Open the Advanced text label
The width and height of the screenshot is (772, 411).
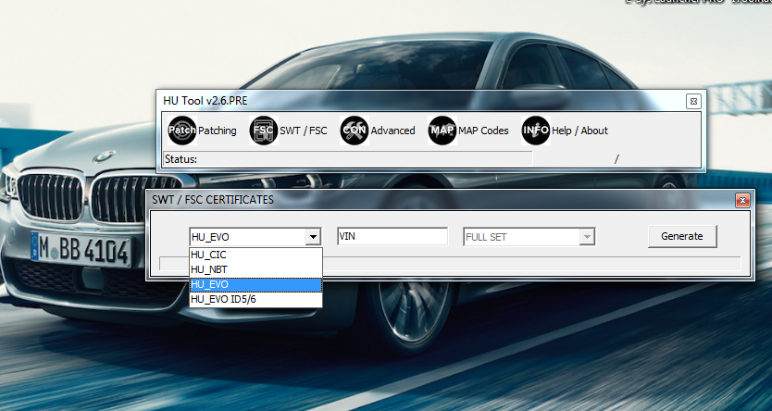(392, 131)
